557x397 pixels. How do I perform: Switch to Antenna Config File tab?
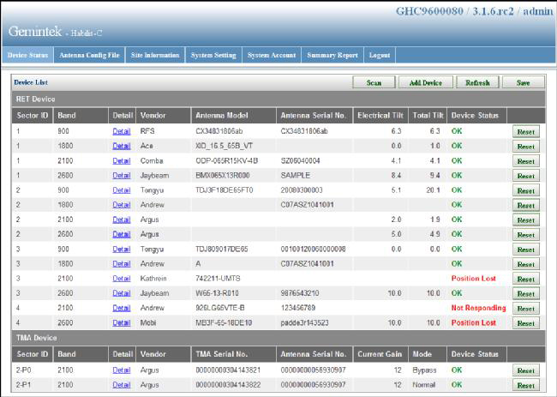click(x=89, y=55)
